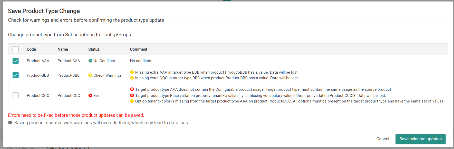Click the info icon beside data loss note
454x149 pixels.
click(x=10, y=123)
